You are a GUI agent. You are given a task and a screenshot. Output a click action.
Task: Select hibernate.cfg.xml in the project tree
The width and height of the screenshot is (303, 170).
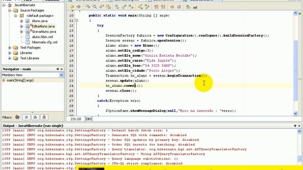point(45,42)
